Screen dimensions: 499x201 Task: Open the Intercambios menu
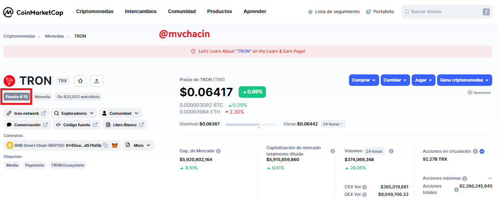click(141, 11)
